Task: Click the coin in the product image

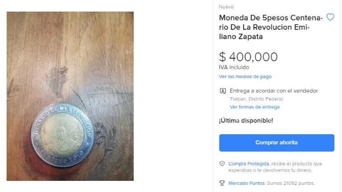Action: (63, 135)
